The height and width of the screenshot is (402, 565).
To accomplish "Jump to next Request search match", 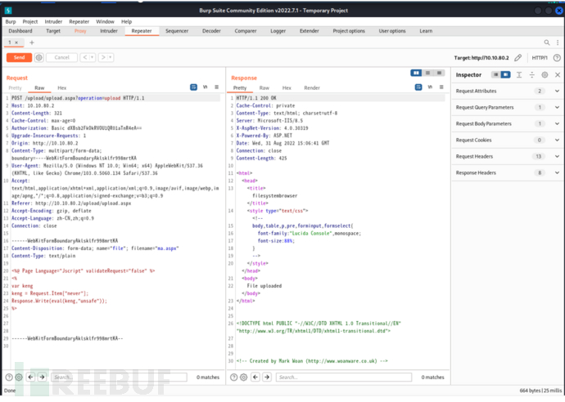I will pyautogui.click(x=42, y=377).
